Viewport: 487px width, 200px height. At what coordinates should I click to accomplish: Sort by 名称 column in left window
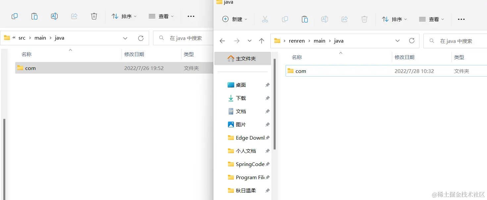pos(27,54)
